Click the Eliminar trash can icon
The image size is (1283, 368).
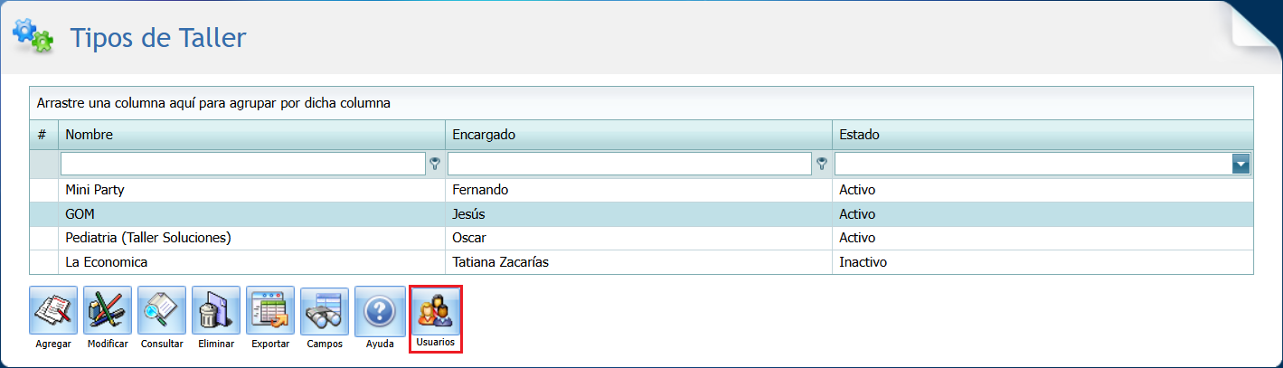coord(216,311)
